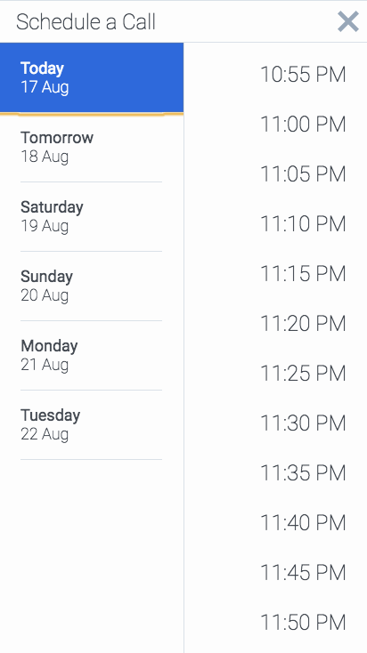Choose Saturday 19 Aug
Viewport: 367px width, 653px height.
pos(92,217)
